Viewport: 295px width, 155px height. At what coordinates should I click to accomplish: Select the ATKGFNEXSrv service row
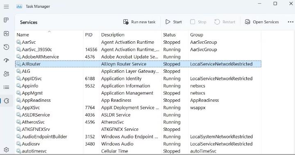(x=138, y=129)
